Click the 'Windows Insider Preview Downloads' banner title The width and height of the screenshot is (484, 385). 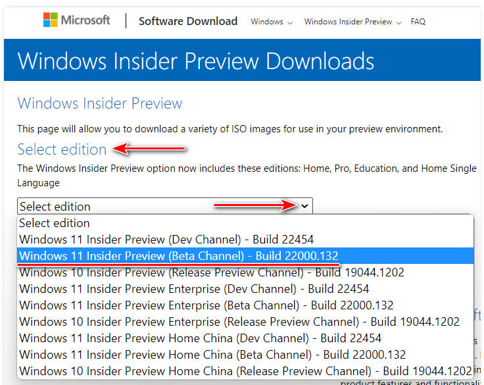[196, 61]
